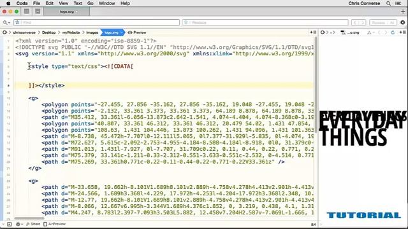Click the 8:4 cursor position indicator
The width and height of the screenshot is (408, 229).
pyautogui.click(x=313, y=225)
